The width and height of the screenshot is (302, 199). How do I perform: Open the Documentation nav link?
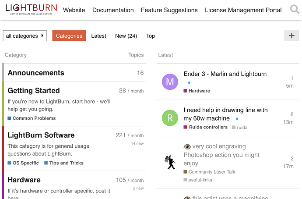[x=113, y=10]
